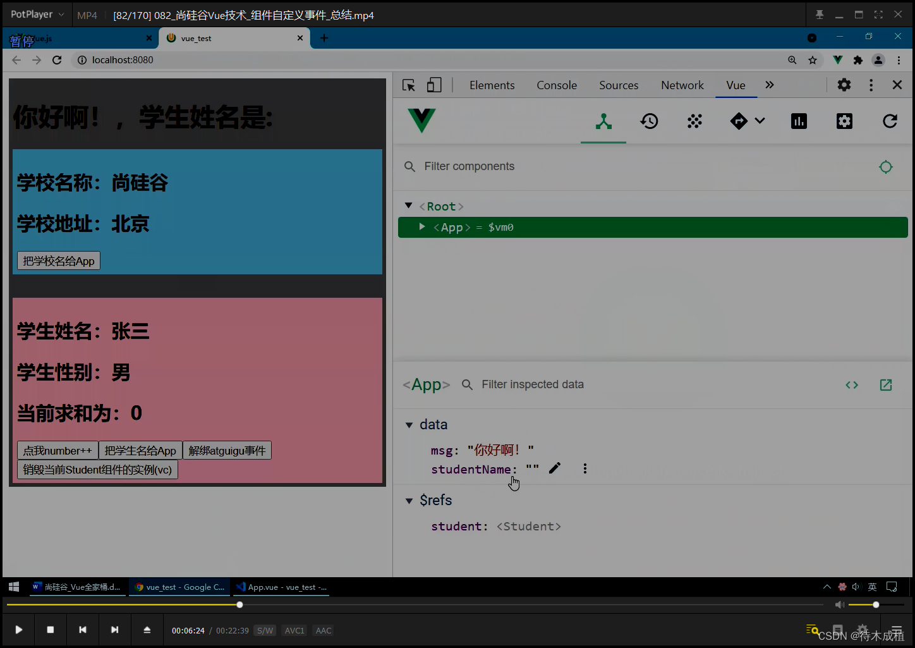
Task: Collapse the Root tree node
Action: 409,205
